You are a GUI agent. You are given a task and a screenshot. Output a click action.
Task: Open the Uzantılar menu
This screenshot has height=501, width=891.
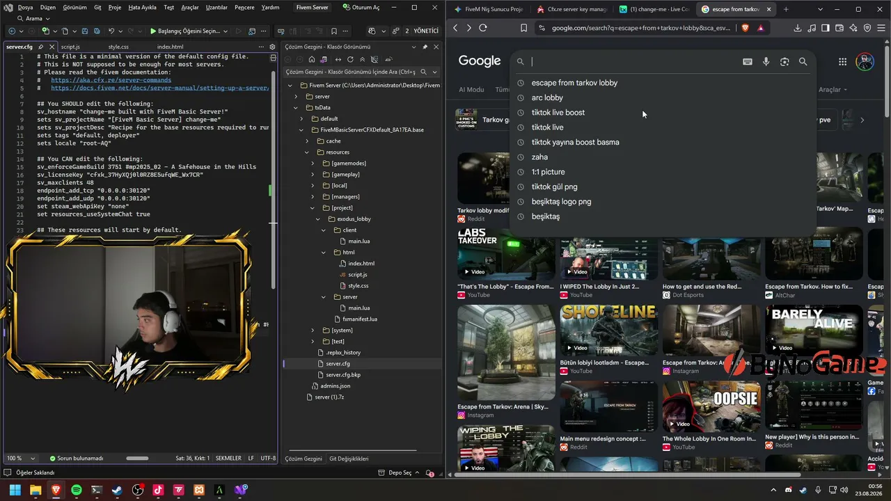216,8
